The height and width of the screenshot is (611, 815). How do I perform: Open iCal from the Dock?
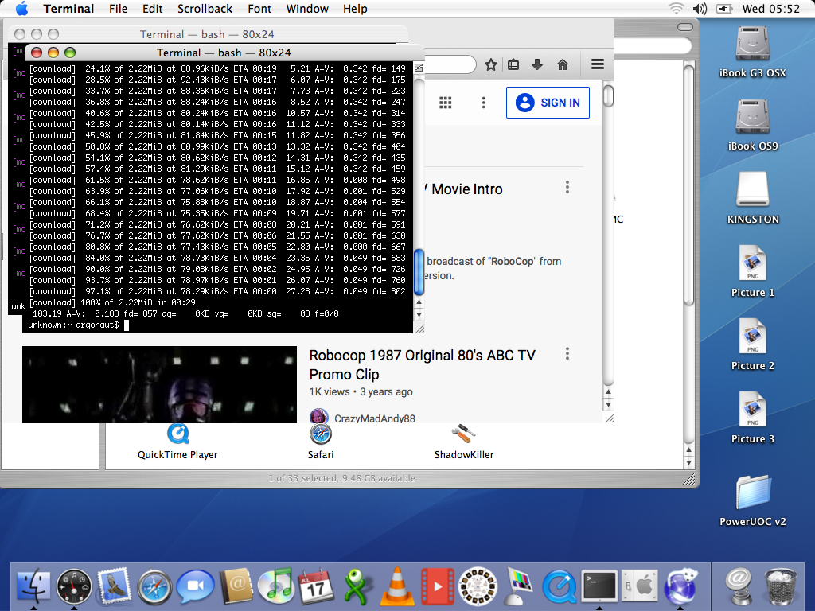coord(316,586)
